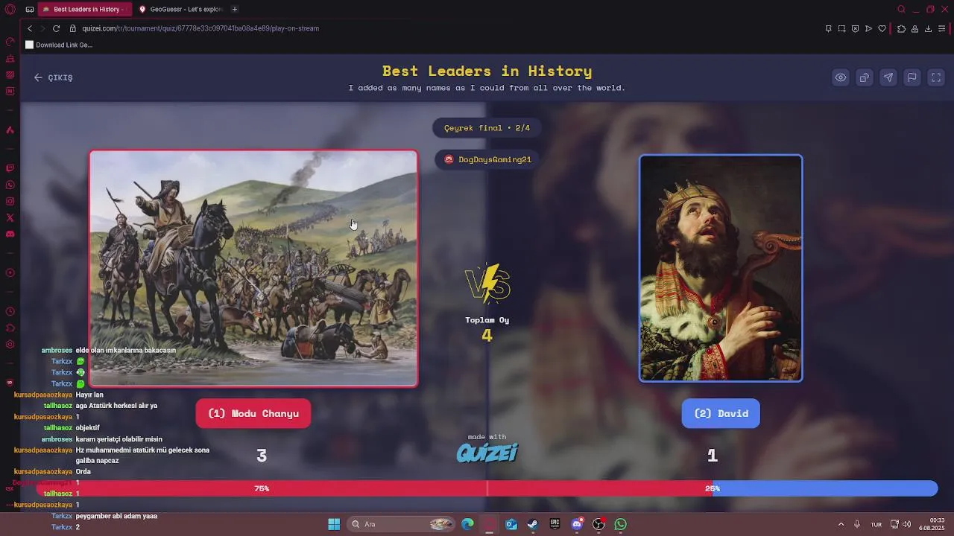Open a new browser tab

tap(235, 9)
